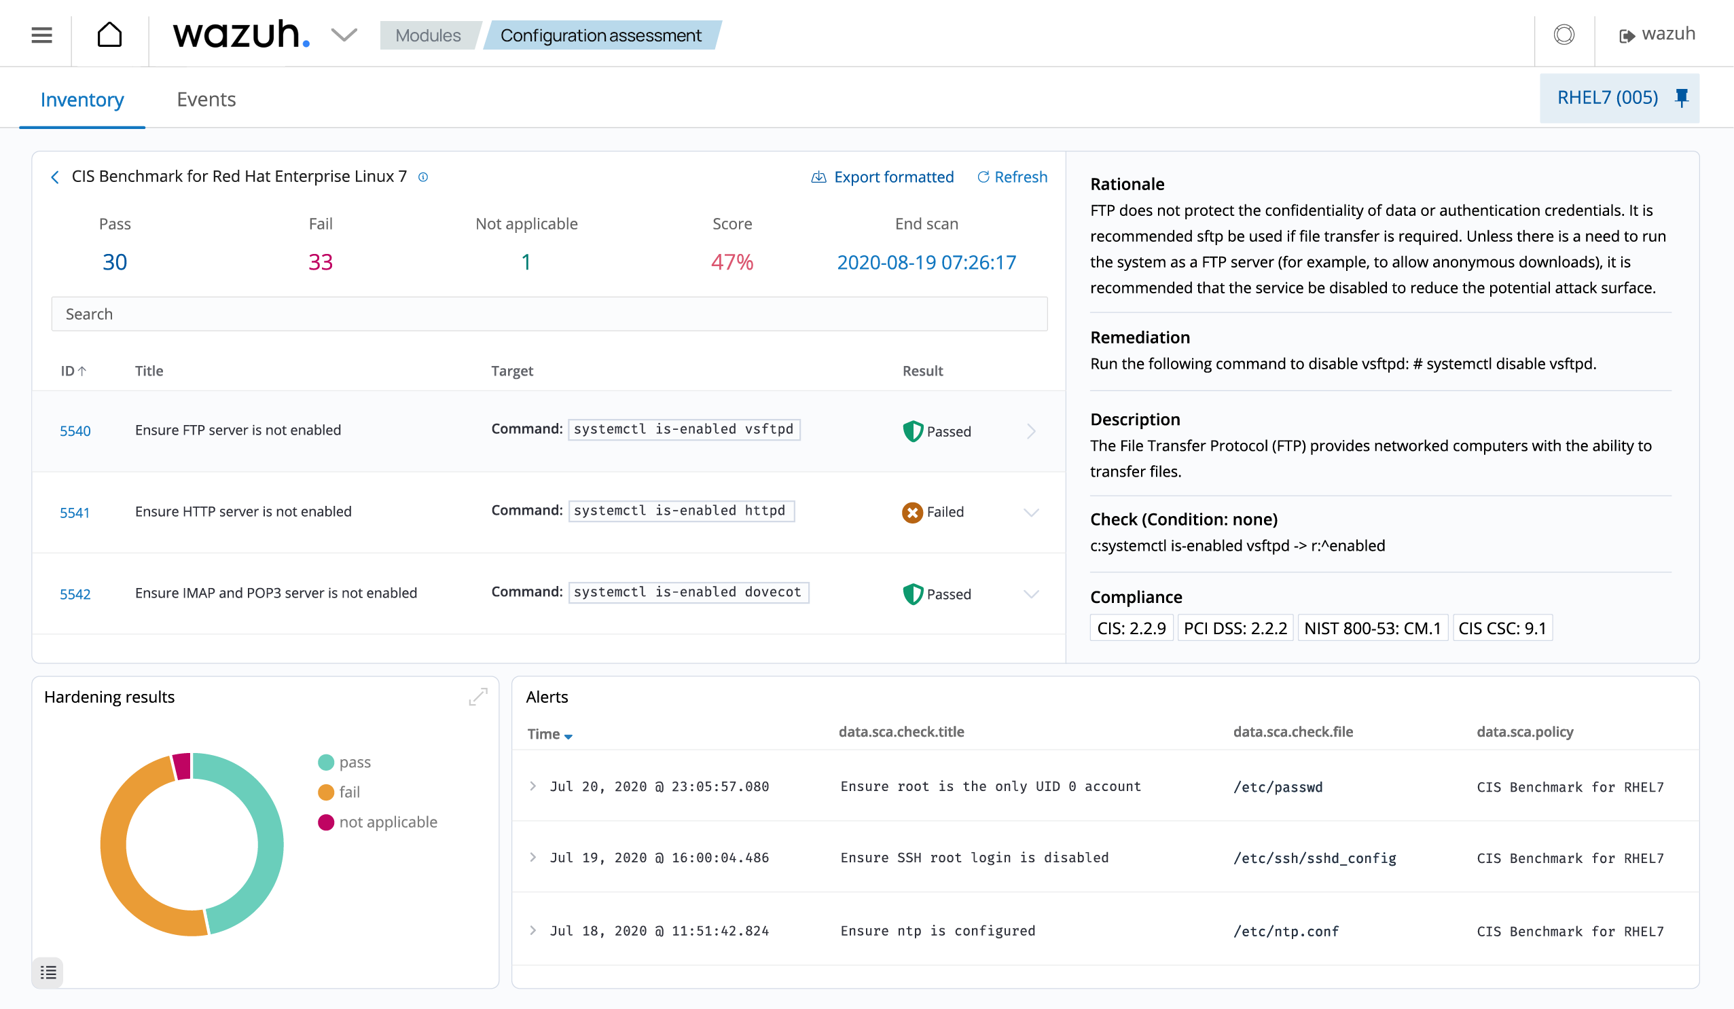The image size is (1734, 1009).
Task: Open check ID 5540
Action: [75, 430]
